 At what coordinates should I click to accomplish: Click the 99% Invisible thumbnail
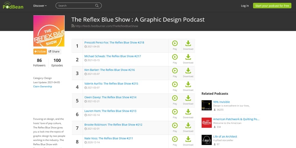[207, 105]
